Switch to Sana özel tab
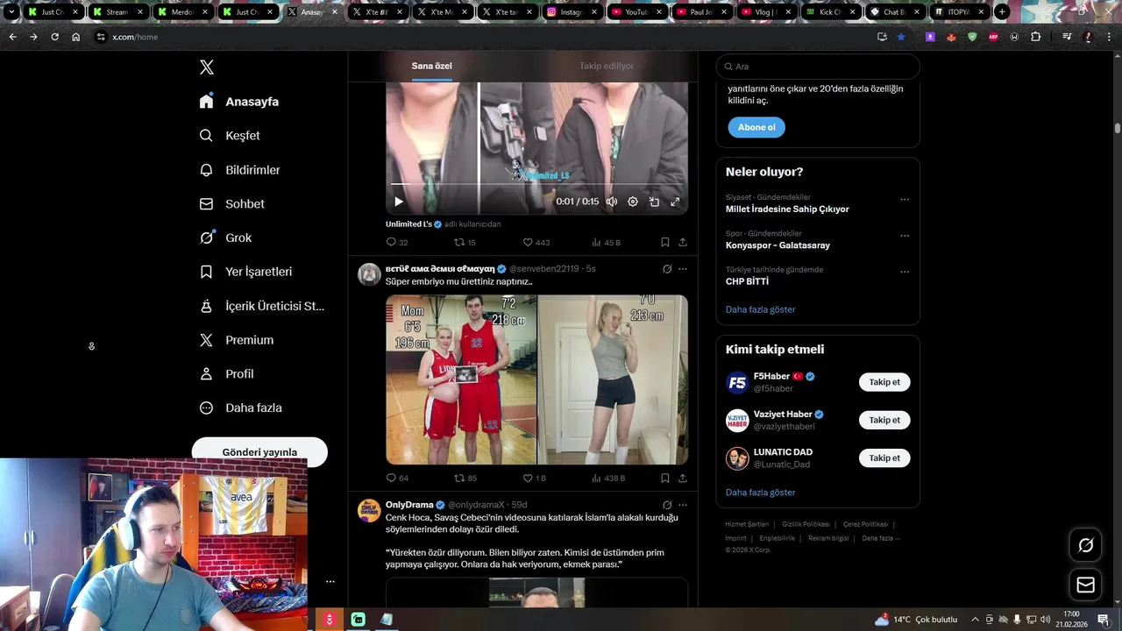 pyautogui.click(x=431, y=66)
